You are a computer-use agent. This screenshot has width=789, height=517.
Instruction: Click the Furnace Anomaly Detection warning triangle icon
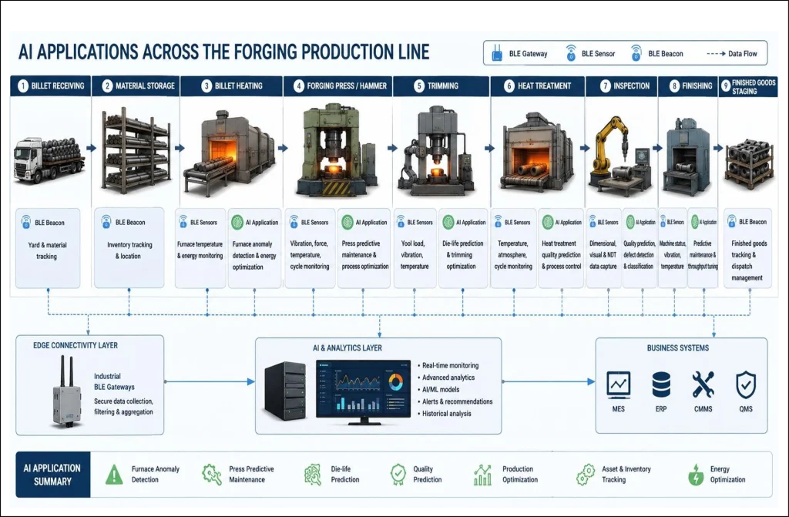click(x=114, y=474)
